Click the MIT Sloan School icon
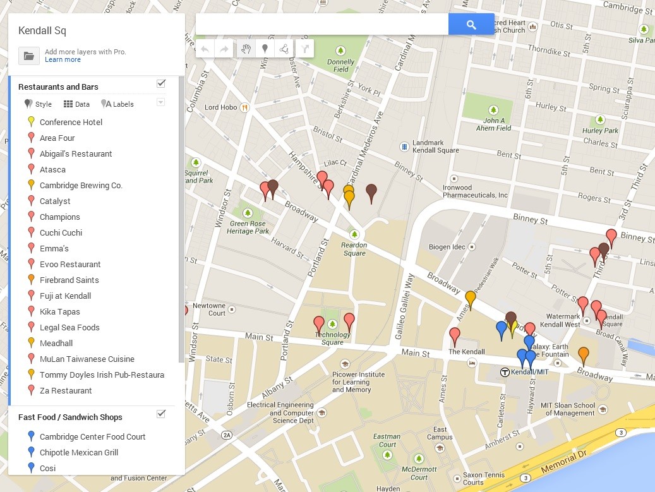Screen dimensions: 655x492 (x=603, y=409)
